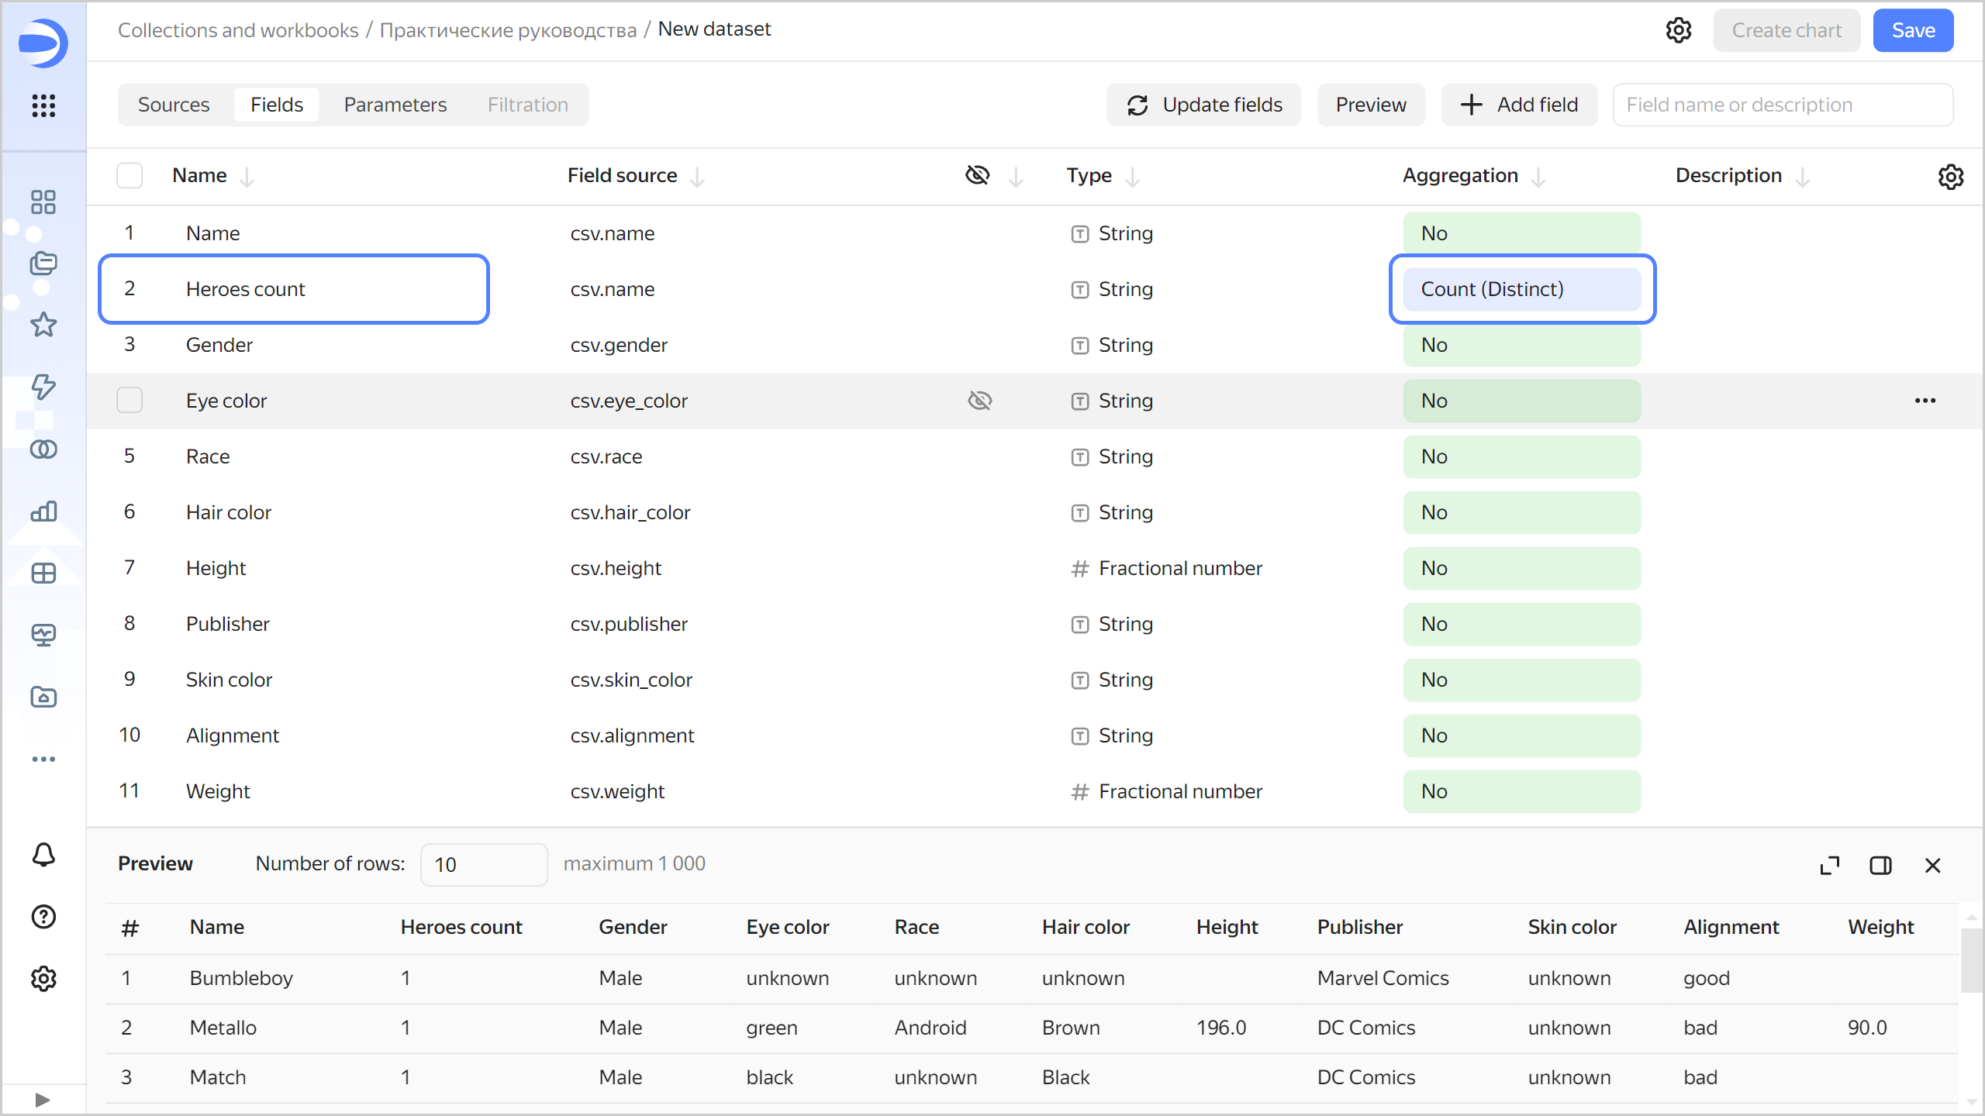Open help question mark icon
This screenshot has width=1985, height=1116.
[x=43, y=917]
